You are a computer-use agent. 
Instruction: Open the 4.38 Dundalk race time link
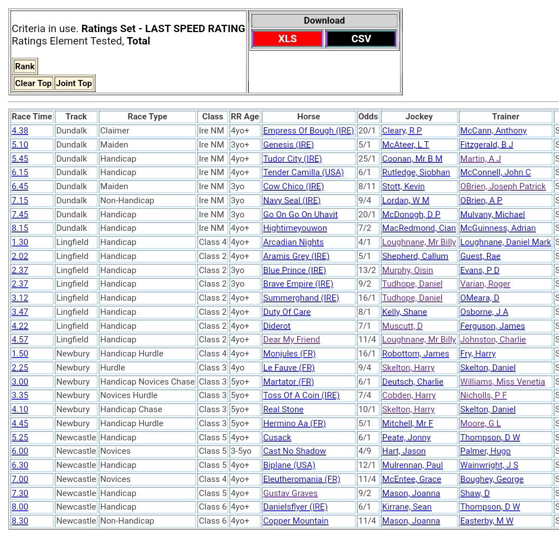point(20,131)
